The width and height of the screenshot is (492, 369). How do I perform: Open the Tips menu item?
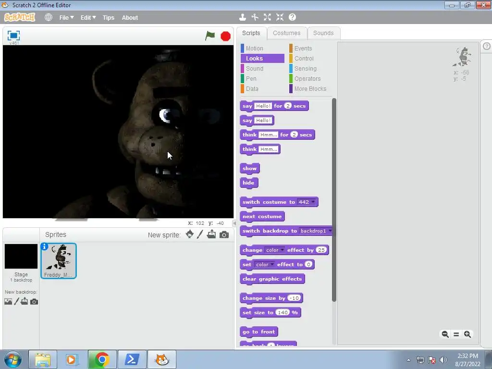(109, 18)
